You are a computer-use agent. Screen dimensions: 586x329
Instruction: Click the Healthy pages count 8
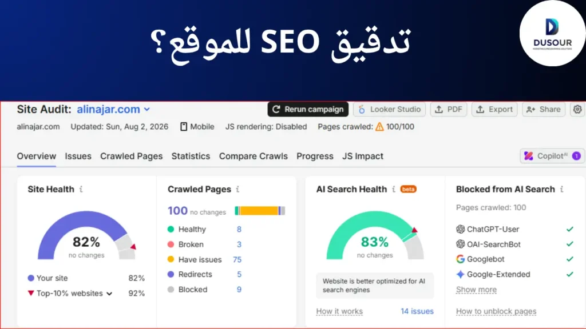click(239, 229)
